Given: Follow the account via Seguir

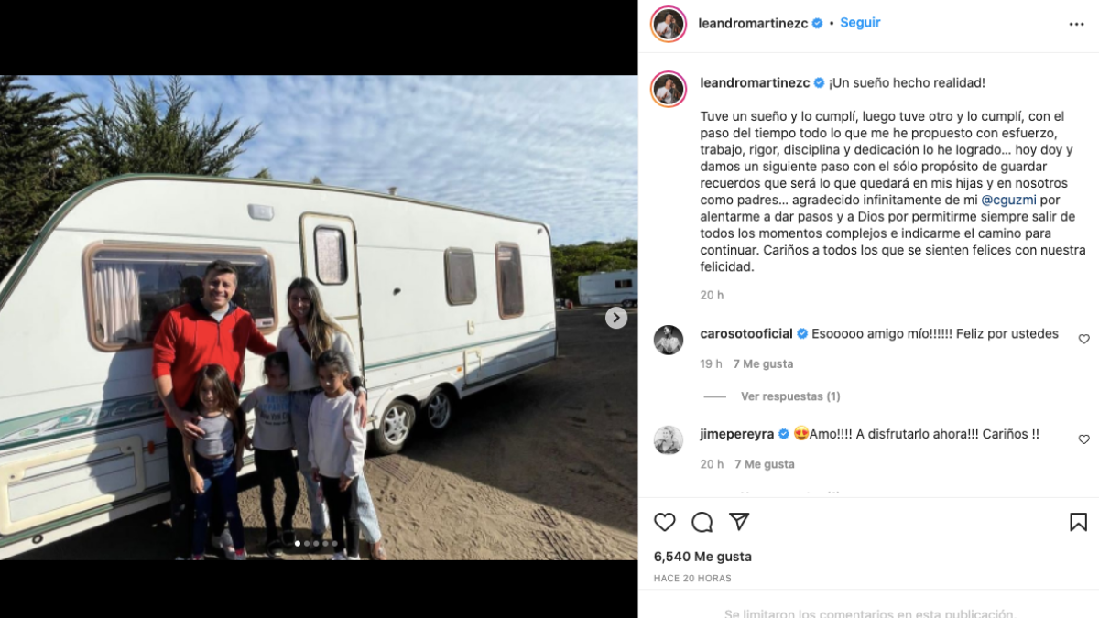Looking at the screenshot, I should click(860, 23).
